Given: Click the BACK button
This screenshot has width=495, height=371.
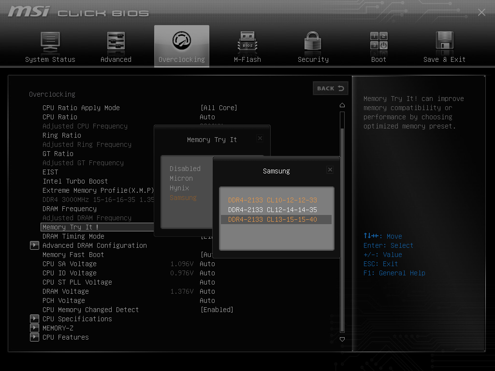Looking at the screenshot, I should pyautogui.click(x=330, y=88).
